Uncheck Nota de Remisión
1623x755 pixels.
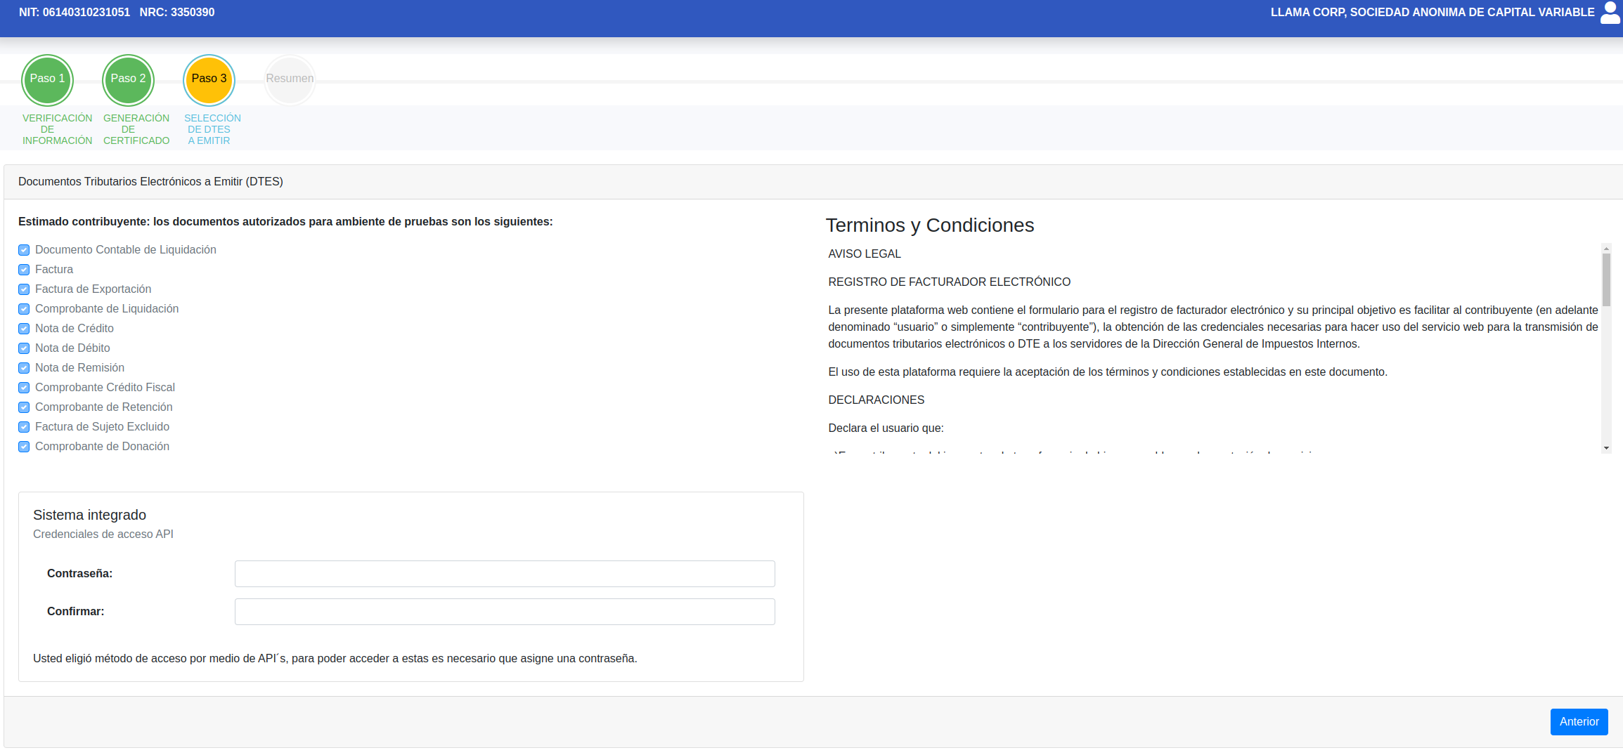click(x=24, y=368)
